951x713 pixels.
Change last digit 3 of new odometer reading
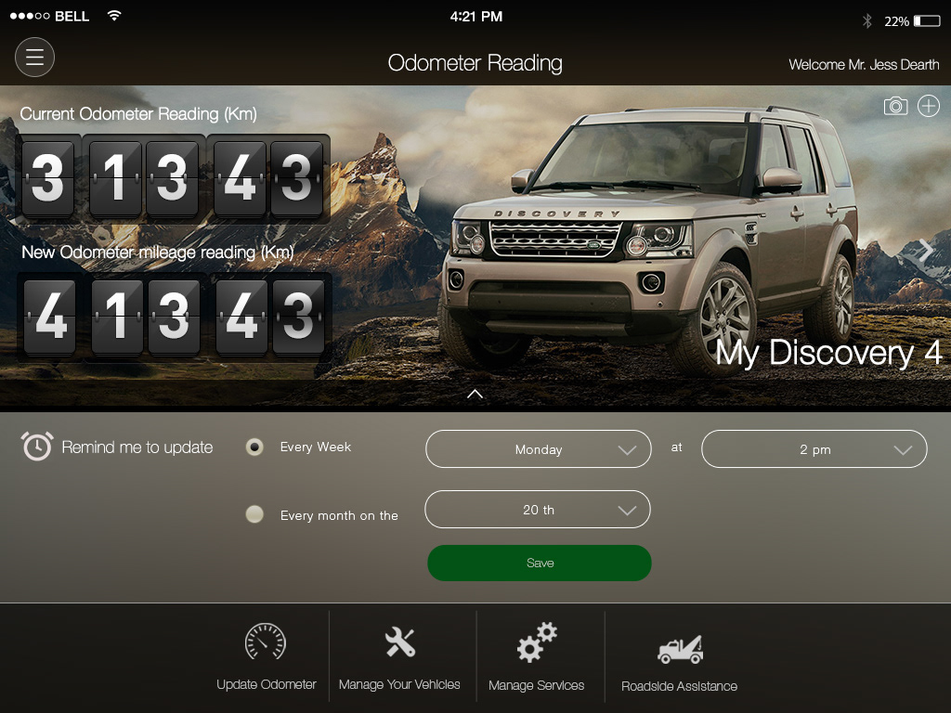coord(298,317)
